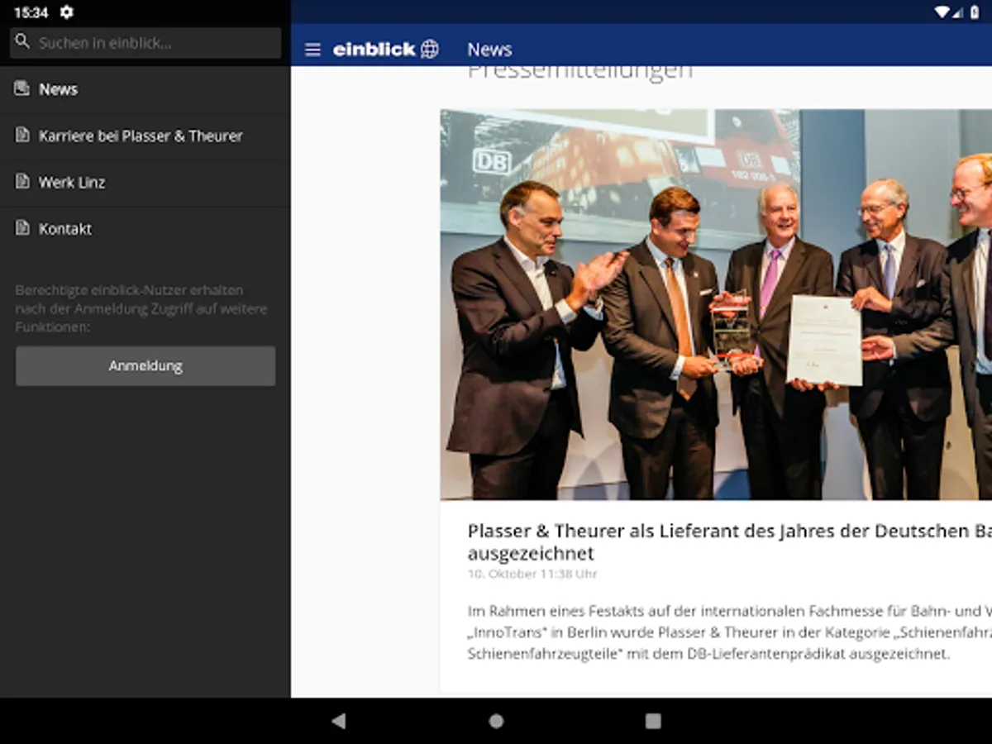Open settings gear in status bar
The width and height of the screenshot is (992, 744).
coord(67,12)
